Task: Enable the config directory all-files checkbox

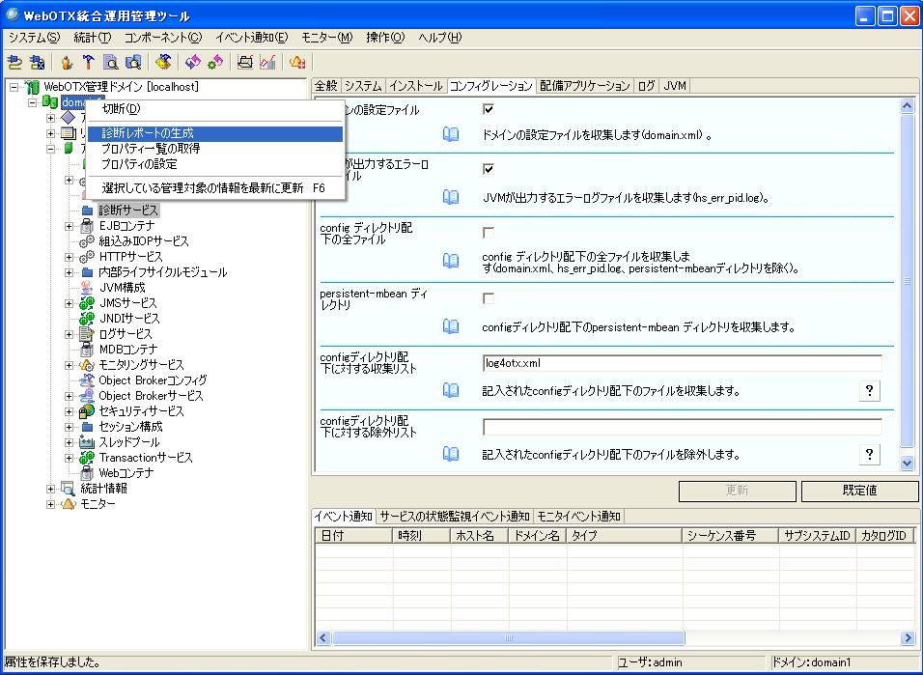Action: 489,233
